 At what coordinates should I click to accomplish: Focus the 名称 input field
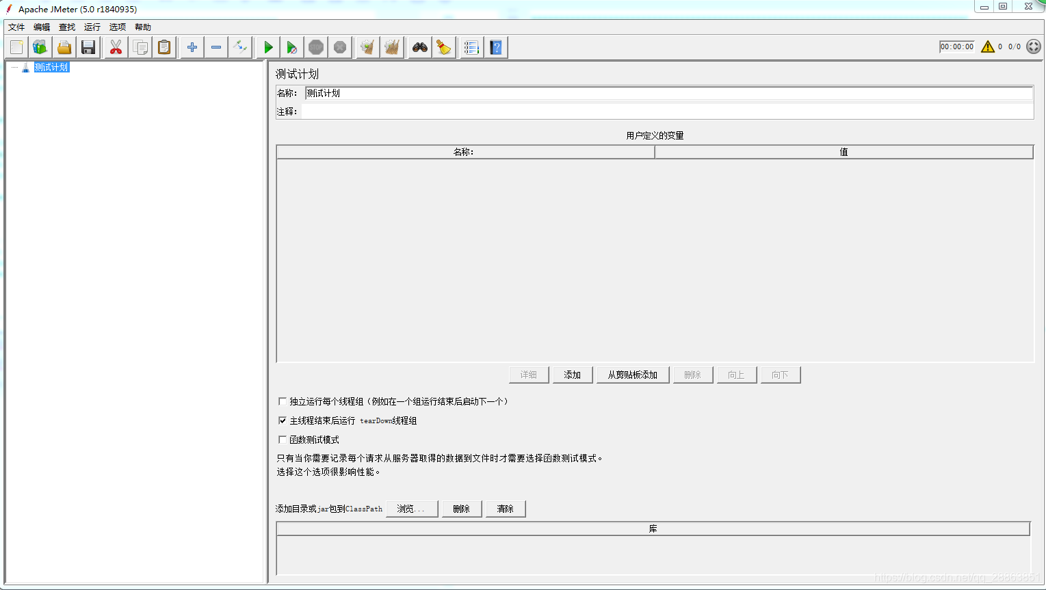point(669,93)
